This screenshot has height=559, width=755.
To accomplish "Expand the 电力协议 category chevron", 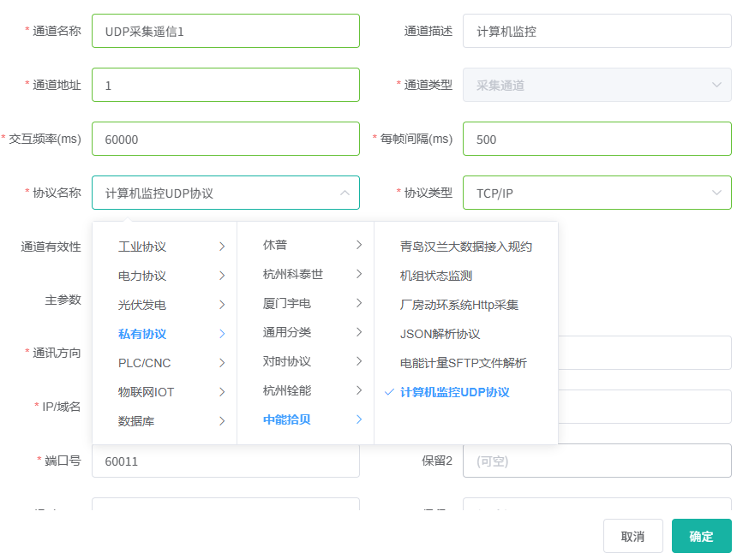I will pyautogui.click(x=222, y=276).
